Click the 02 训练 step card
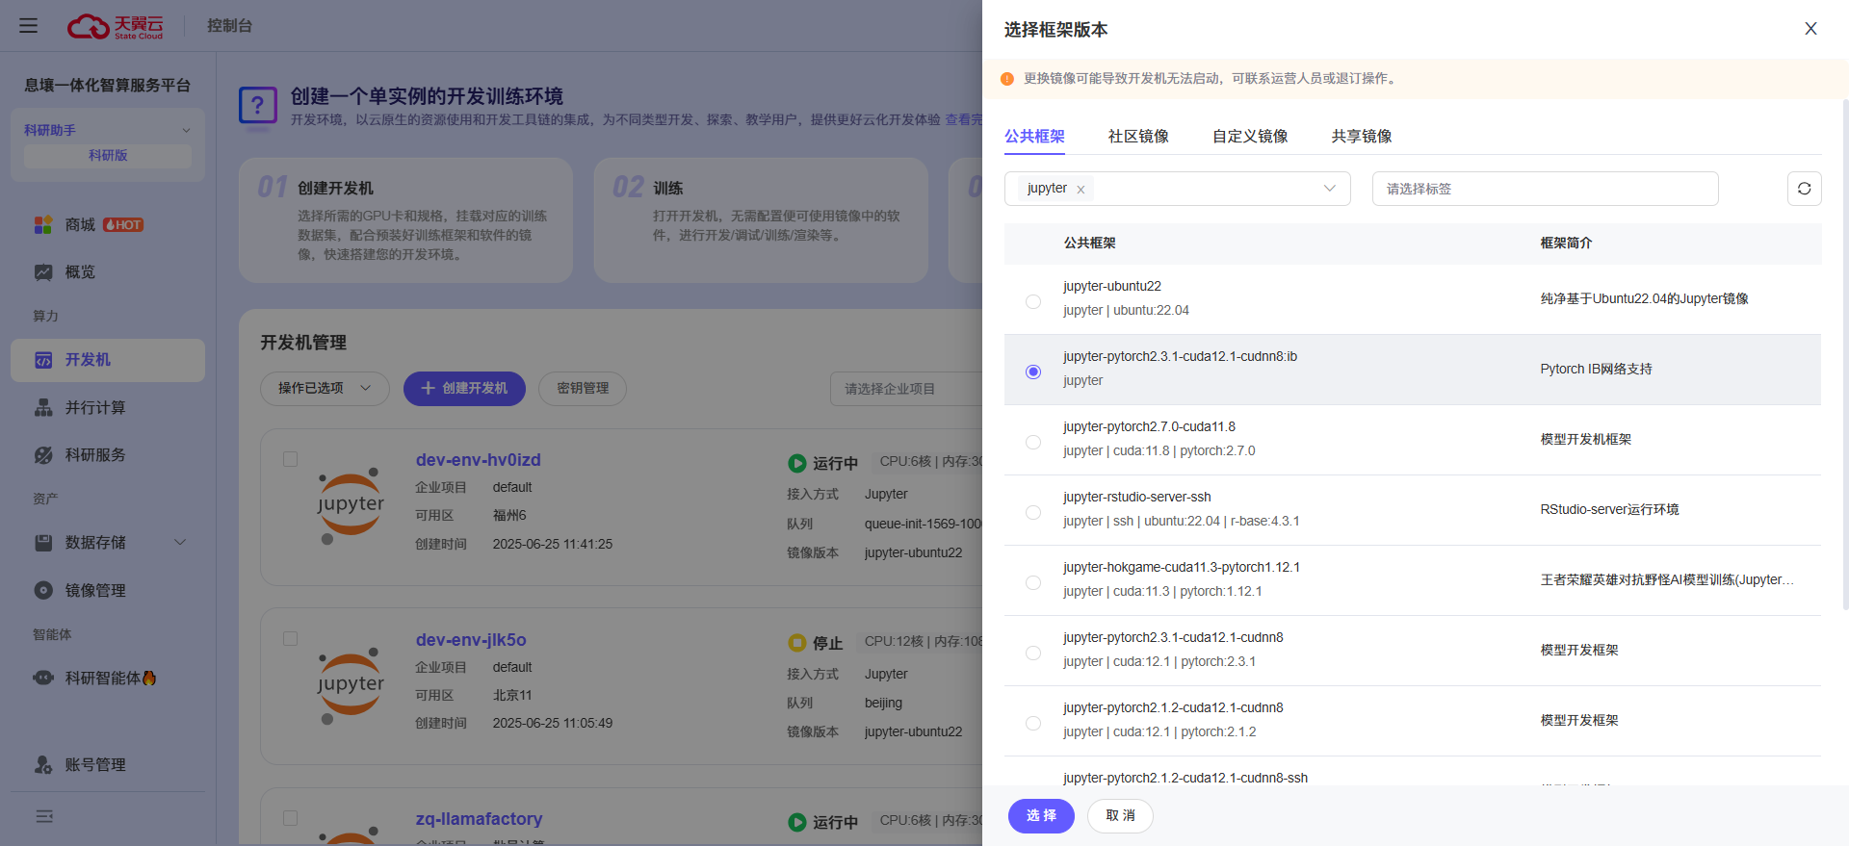The width and height of the screenshot is (1849, 846). coord(761,220)
